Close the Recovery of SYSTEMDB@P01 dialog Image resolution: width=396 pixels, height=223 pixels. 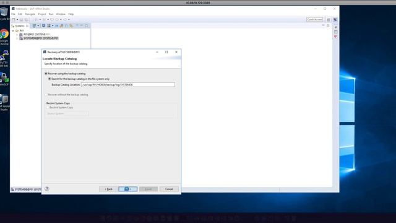[176, 52]
